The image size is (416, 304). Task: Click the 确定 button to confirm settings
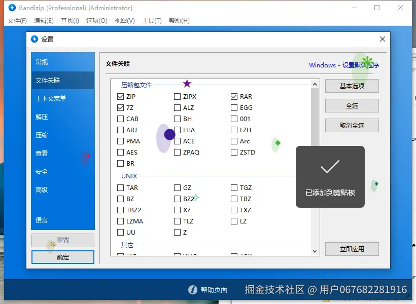click(62, 257)
